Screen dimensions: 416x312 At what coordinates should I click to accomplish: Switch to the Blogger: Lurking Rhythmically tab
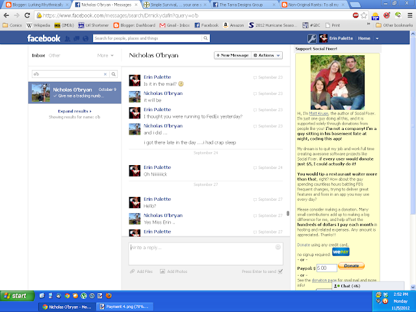click(x=38, y=5)
